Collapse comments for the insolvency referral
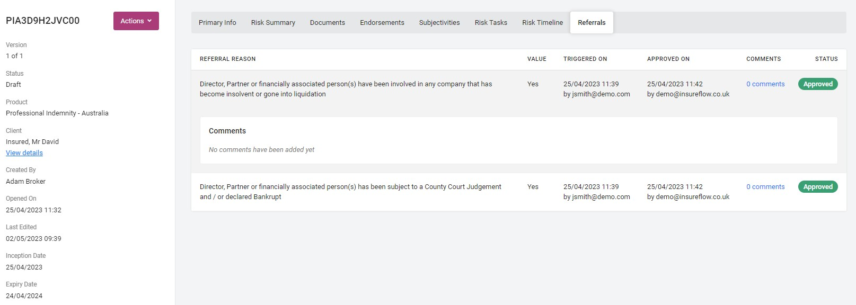 765,84
